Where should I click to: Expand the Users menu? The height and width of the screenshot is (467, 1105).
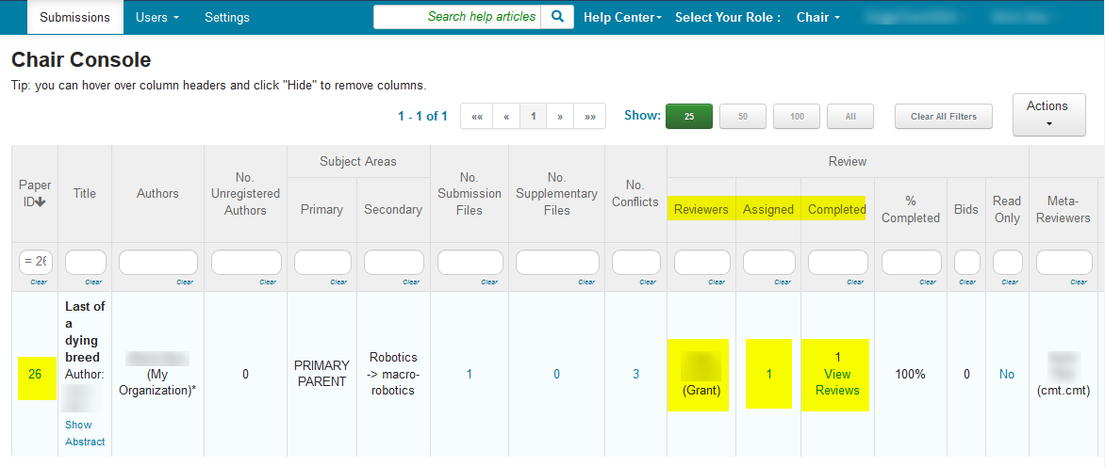tap(157, 17)
